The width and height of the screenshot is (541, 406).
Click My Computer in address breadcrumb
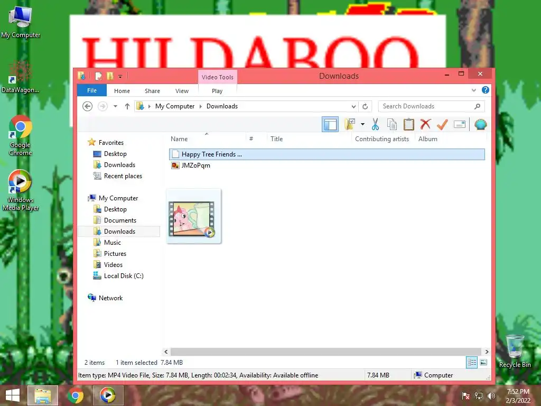click(174, 106)
